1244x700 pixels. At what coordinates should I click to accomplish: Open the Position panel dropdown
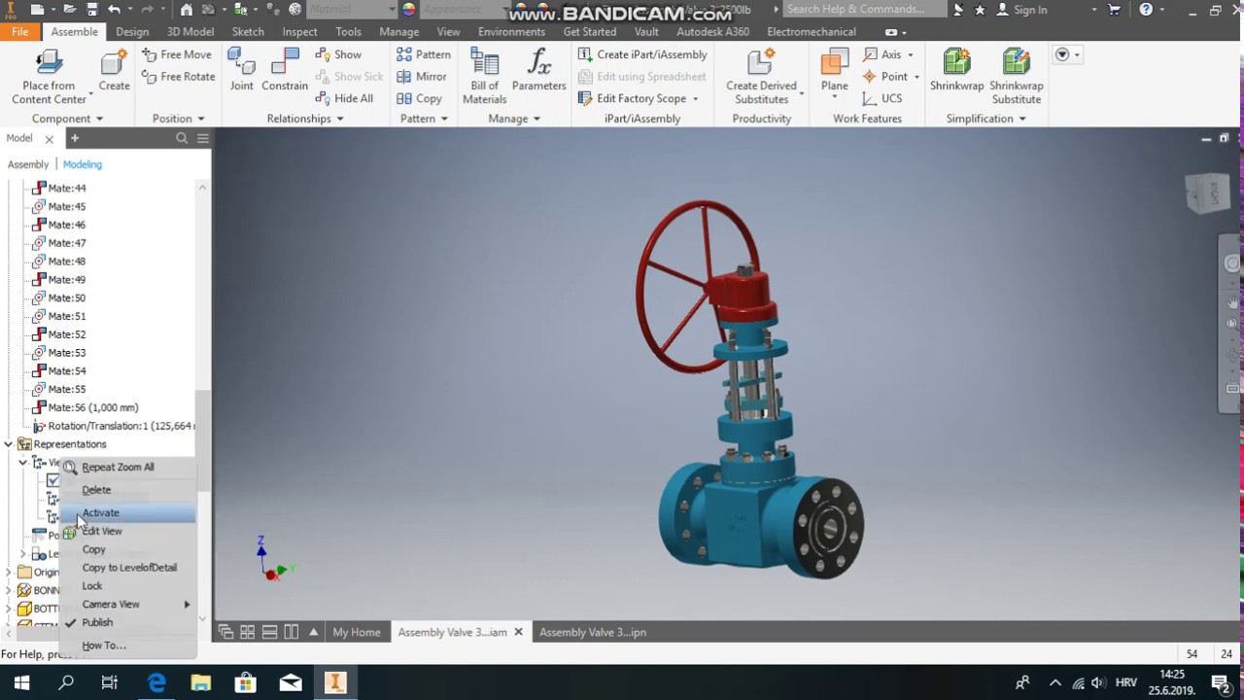201,119
